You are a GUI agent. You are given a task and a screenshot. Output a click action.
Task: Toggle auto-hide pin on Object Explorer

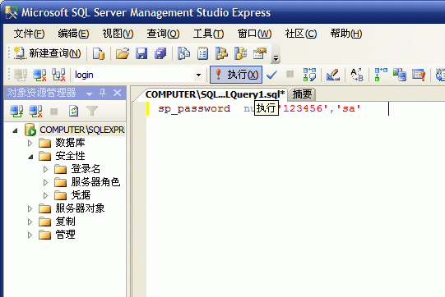pyautogui.click(x=103, y=93)
